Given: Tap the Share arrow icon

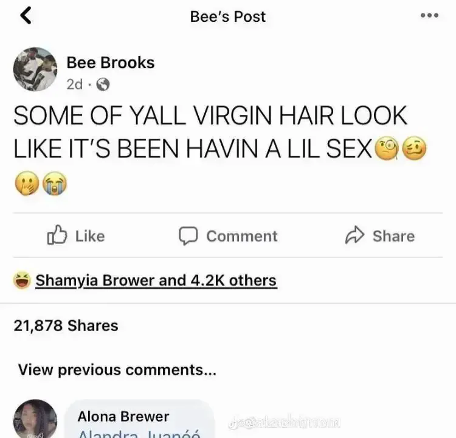Looking at the screenshot, I should click(x=354, y=235).
